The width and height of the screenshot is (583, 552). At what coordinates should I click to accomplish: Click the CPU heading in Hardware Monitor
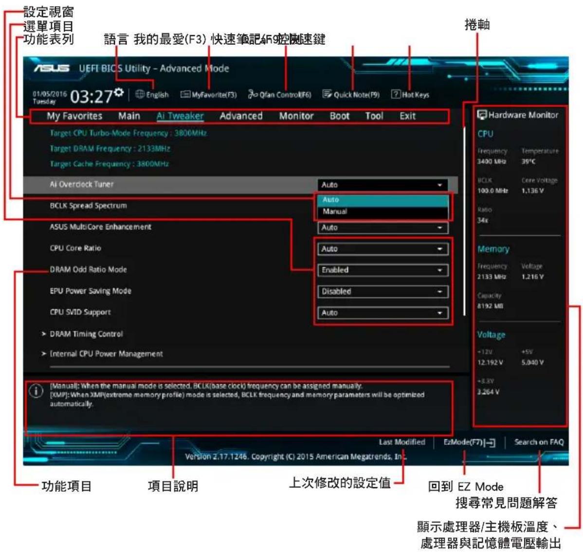(486, 134)
